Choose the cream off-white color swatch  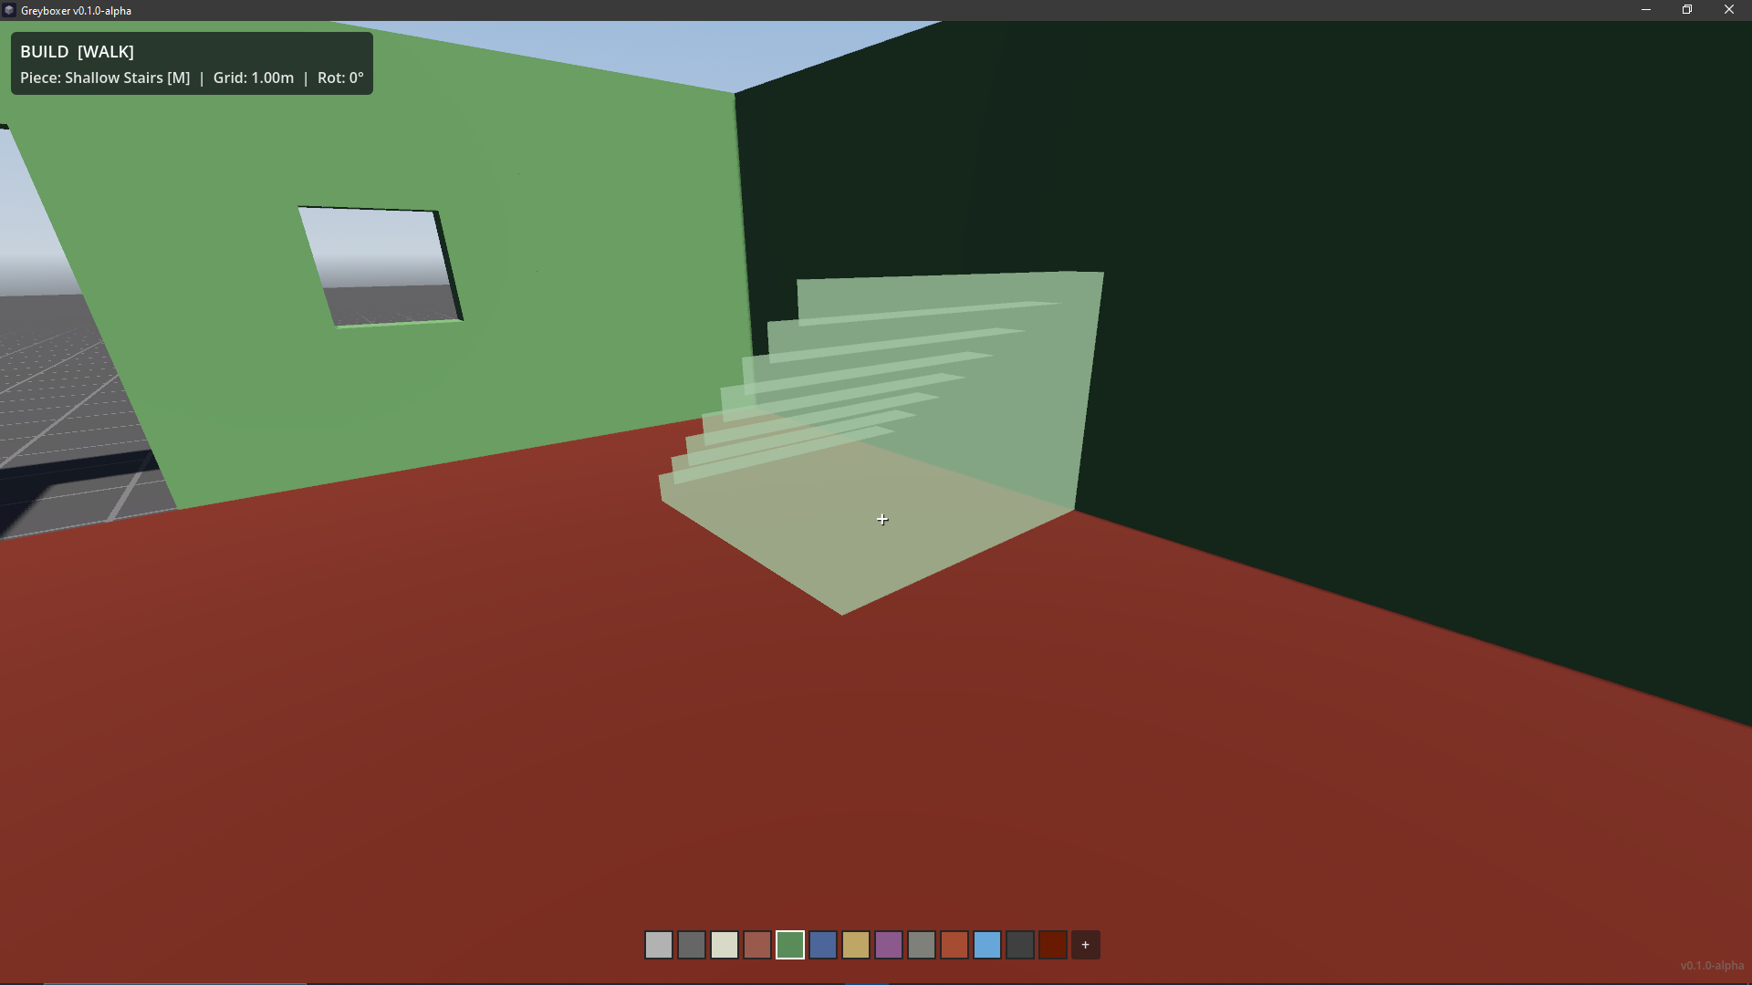click(724, 945)
